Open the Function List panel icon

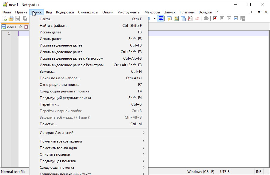pos(190,18)
